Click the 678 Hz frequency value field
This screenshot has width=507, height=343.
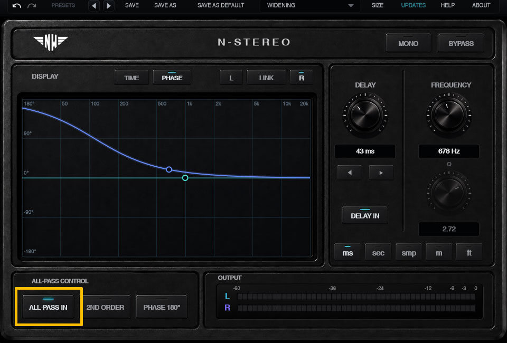pyautogui.click(x=449, y=151)
